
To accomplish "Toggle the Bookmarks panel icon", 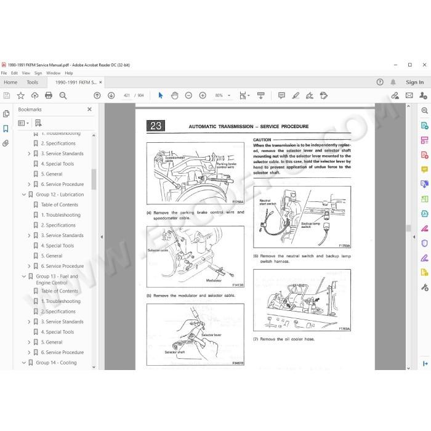I will coord(6,128).
